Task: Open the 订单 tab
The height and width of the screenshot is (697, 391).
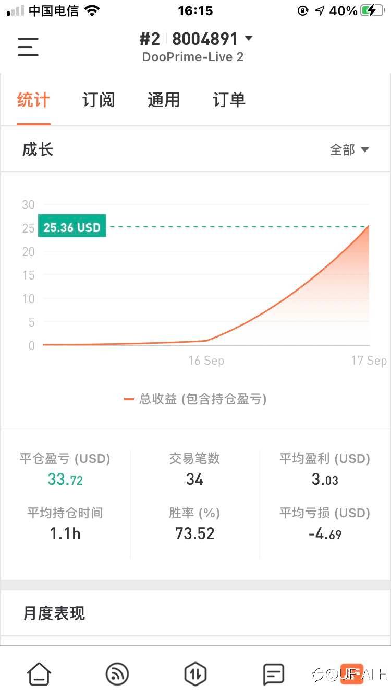Action: point(229,100)
